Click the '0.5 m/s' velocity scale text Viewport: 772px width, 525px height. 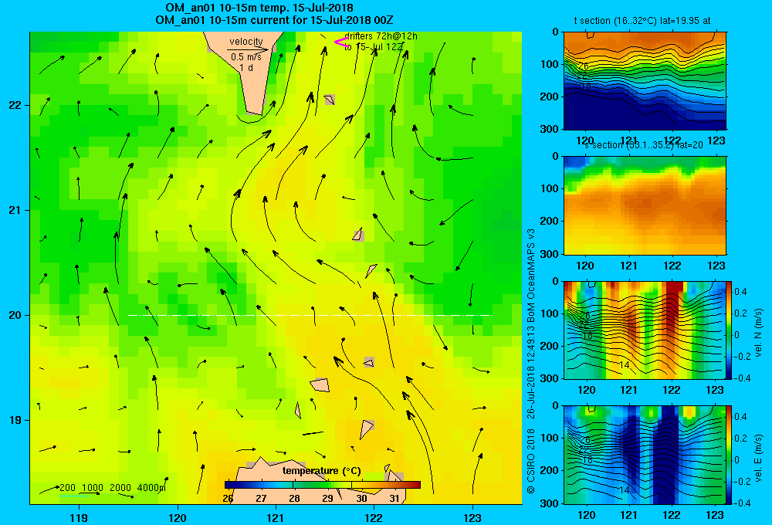pos(246,57)
